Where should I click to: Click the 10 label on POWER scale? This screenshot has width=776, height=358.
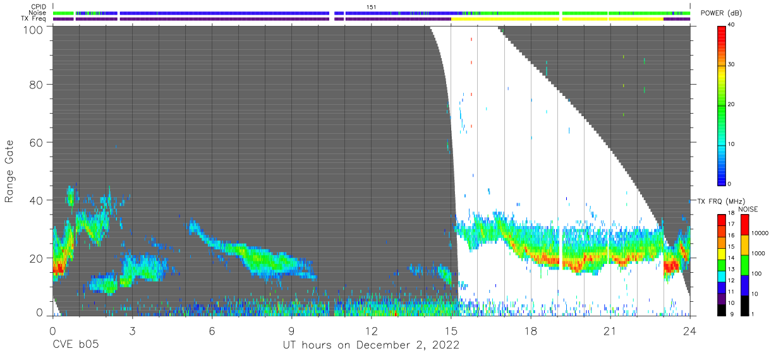pos(732,145)
